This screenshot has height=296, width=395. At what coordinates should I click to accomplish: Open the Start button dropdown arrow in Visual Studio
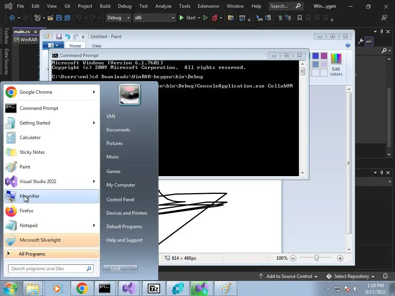[x=199, y=18]
